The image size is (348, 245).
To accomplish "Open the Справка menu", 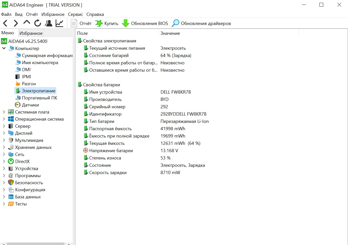I will point(95,14).
